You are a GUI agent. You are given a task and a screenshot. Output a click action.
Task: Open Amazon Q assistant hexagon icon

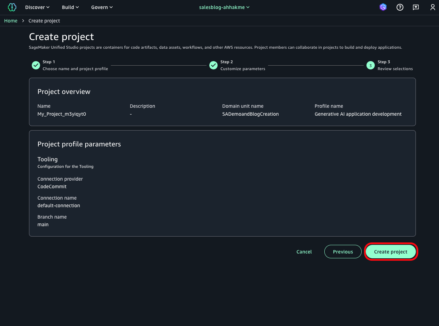(x=383, y=7)
